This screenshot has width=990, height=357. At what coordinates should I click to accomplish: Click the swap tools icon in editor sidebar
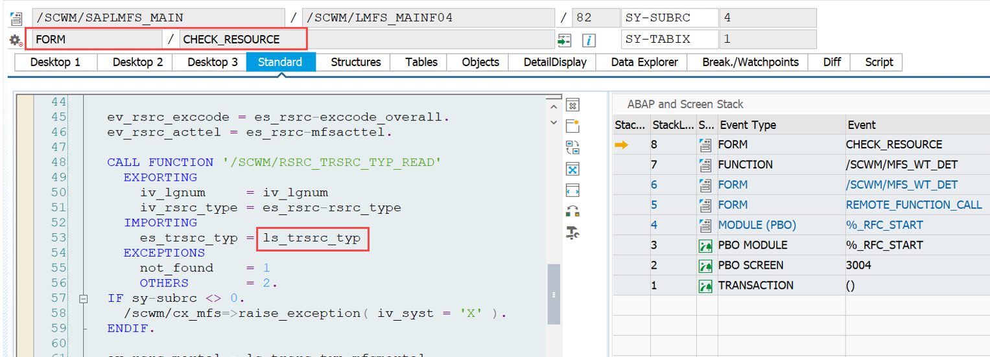(572, 211)
